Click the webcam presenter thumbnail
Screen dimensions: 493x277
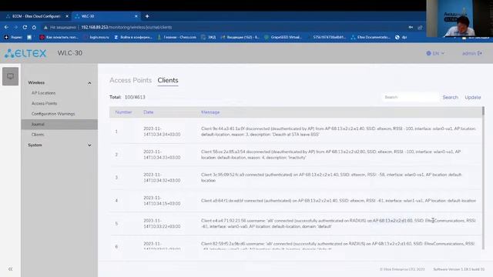point(459,18)
